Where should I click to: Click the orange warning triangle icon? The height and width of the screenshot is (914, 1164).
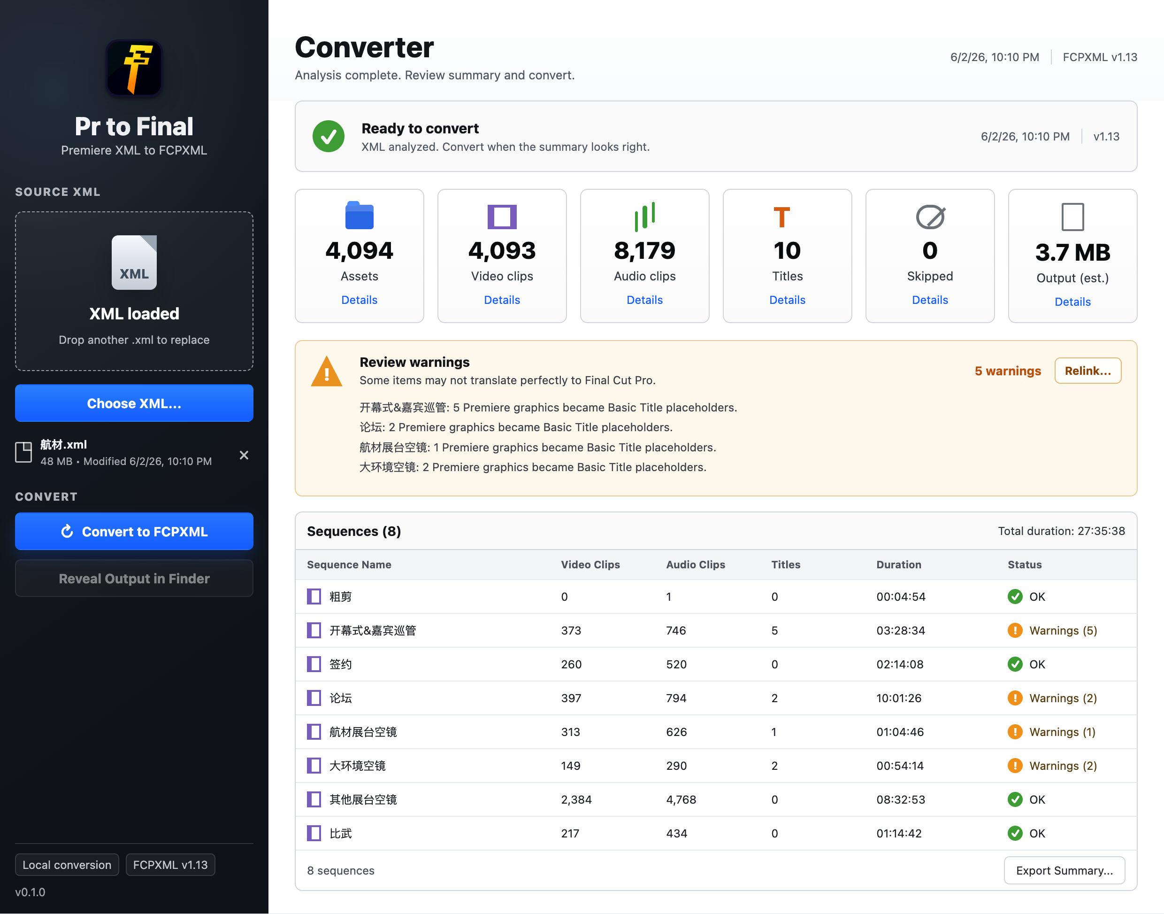pos(327,371)
